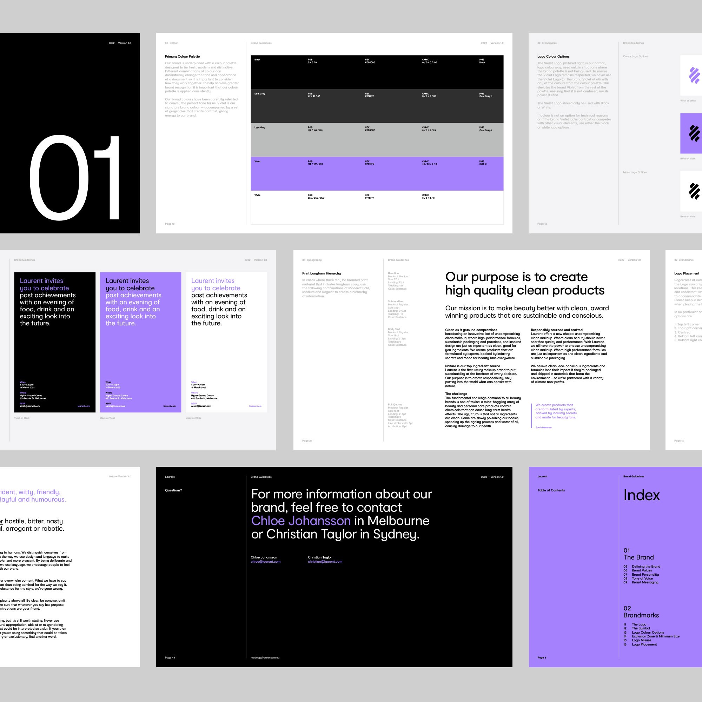Click the '04 Typography' section header label
Viewport: 702px width, 702px height.
click(312, 260)
